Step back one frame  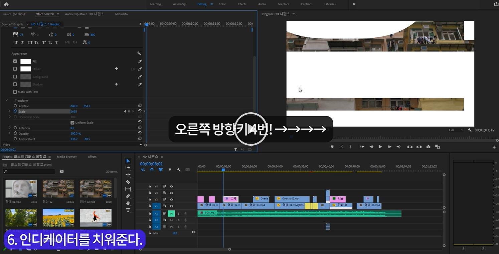tap(371, 147)
